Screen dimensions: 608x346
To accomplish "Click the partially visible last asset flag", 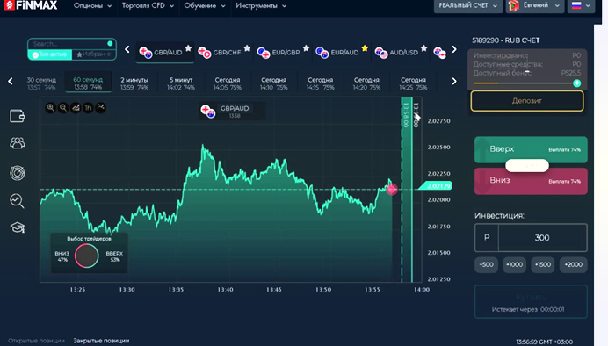I will tap(439, 53).
